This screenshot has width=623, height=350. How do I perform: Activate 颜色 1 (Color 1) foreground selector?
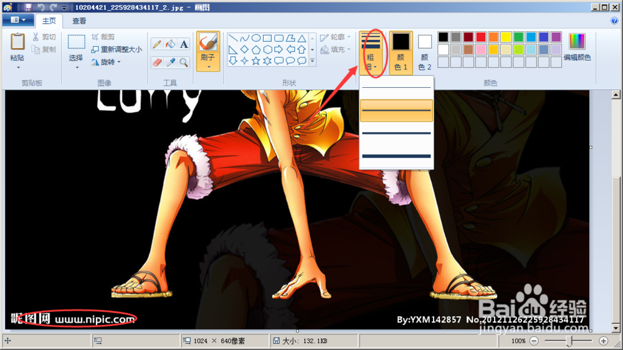point(401,52)
